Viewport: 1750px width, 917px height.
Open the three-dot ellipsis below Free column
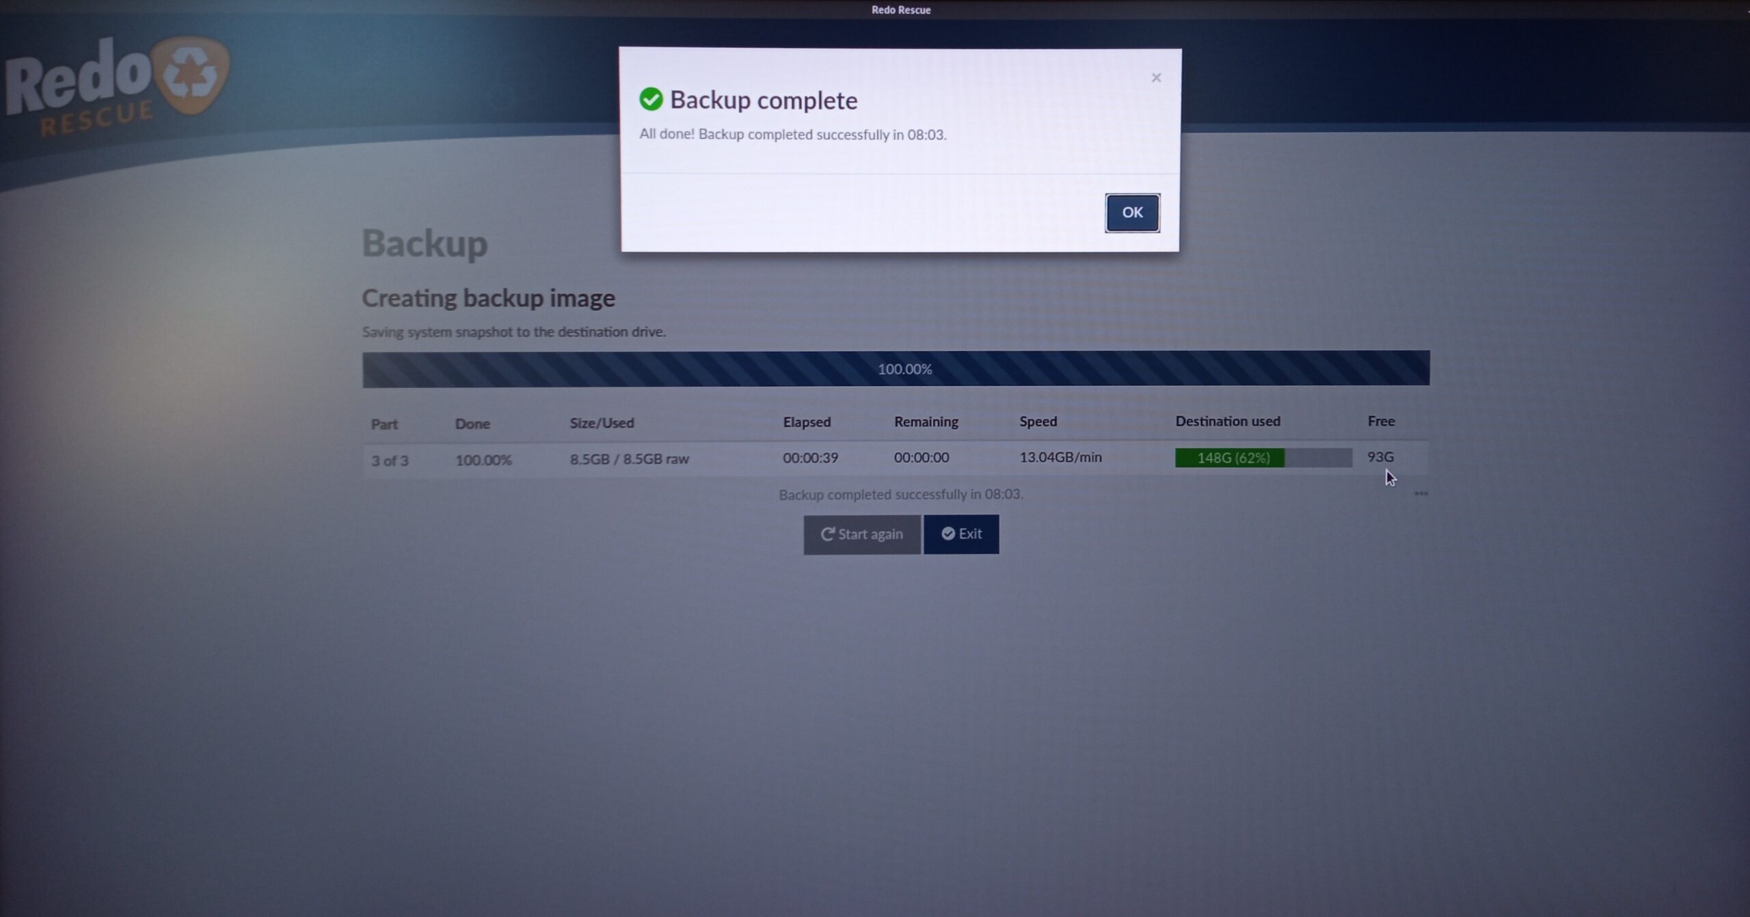pyautogui.click(x=1421, y=493)
